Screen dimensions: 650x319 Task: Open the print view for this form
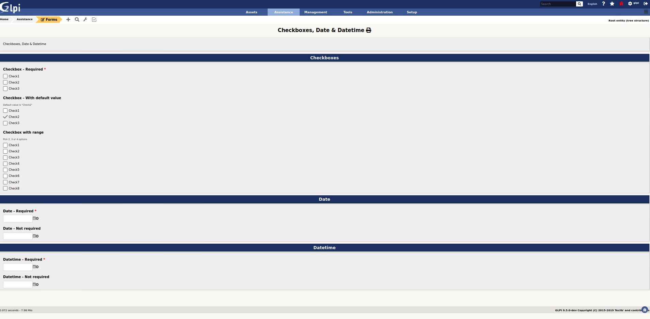click(369, 30)
